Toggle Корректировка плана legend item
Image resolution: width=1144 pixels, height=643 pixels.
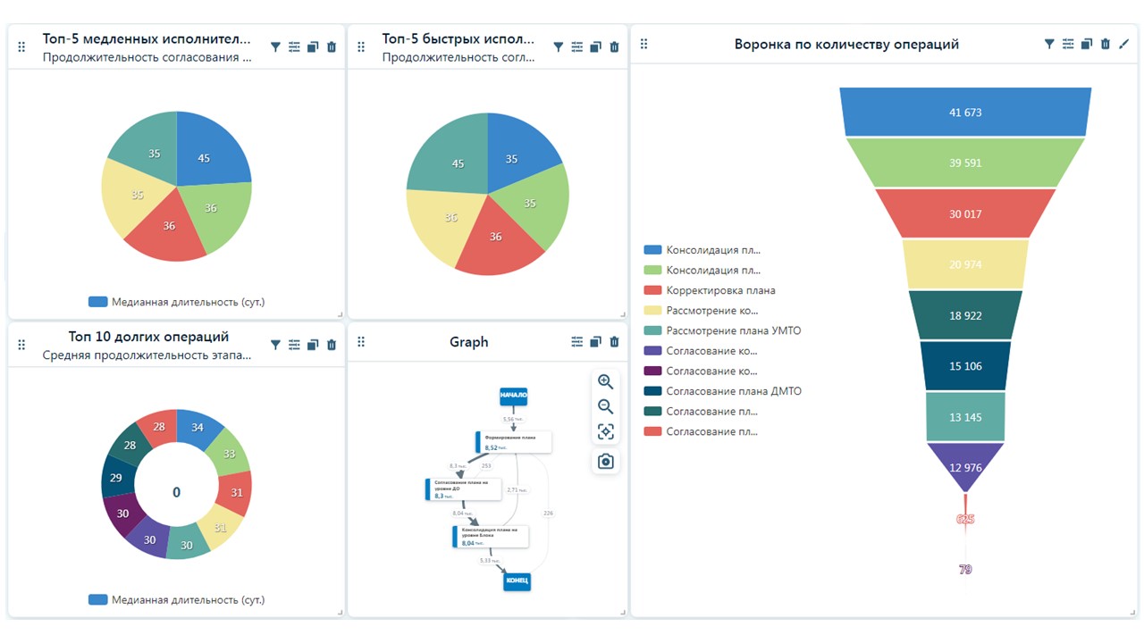[x=720, y=290]
